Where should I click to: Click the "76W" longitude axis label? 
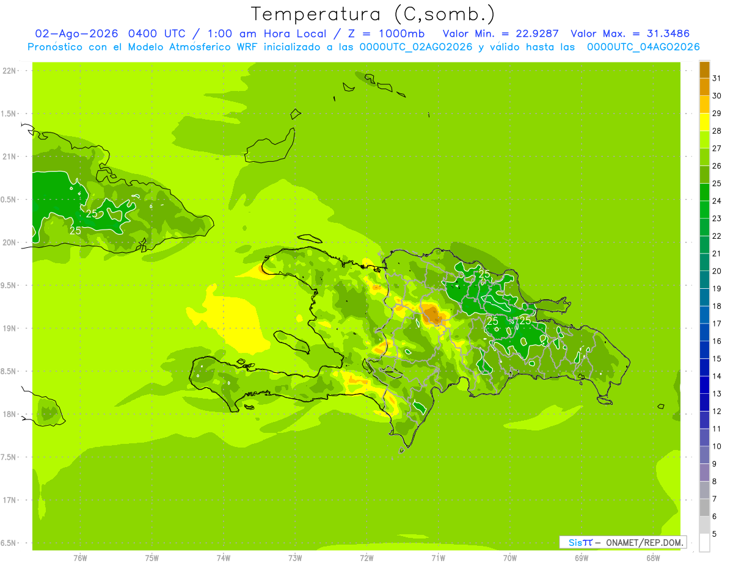tap(80, 557)
